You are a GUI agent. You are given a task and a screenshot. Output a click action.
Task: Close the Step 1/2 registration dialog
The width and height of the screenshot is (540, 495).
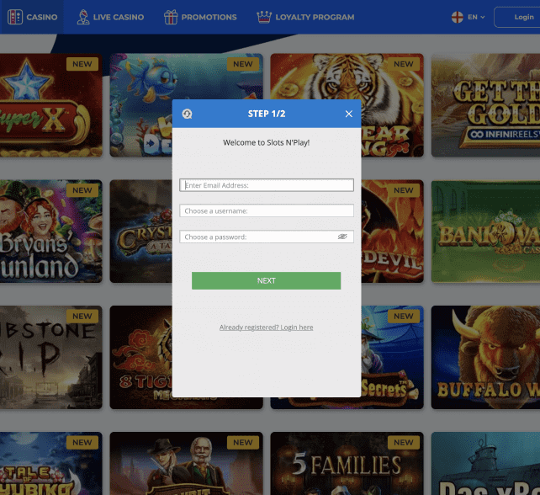pos(348,114)
